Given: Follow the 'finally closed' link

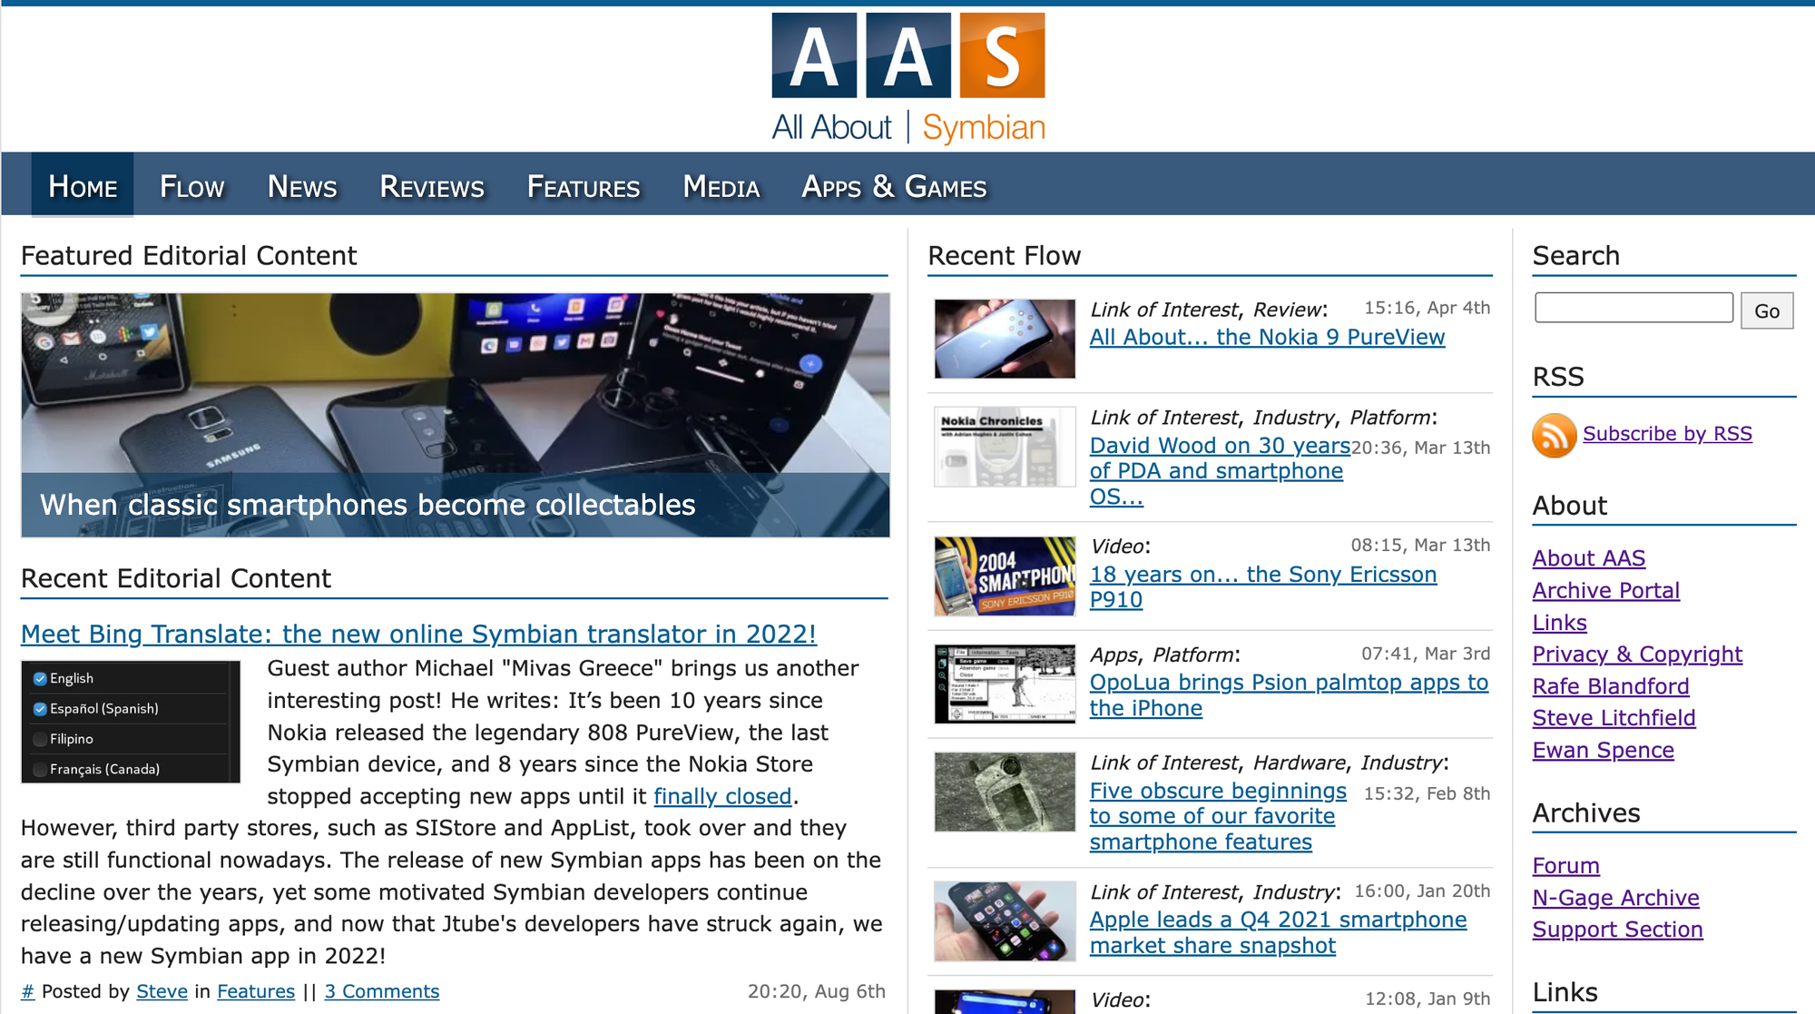Looking at the screenshot, I should click(722, 796).
